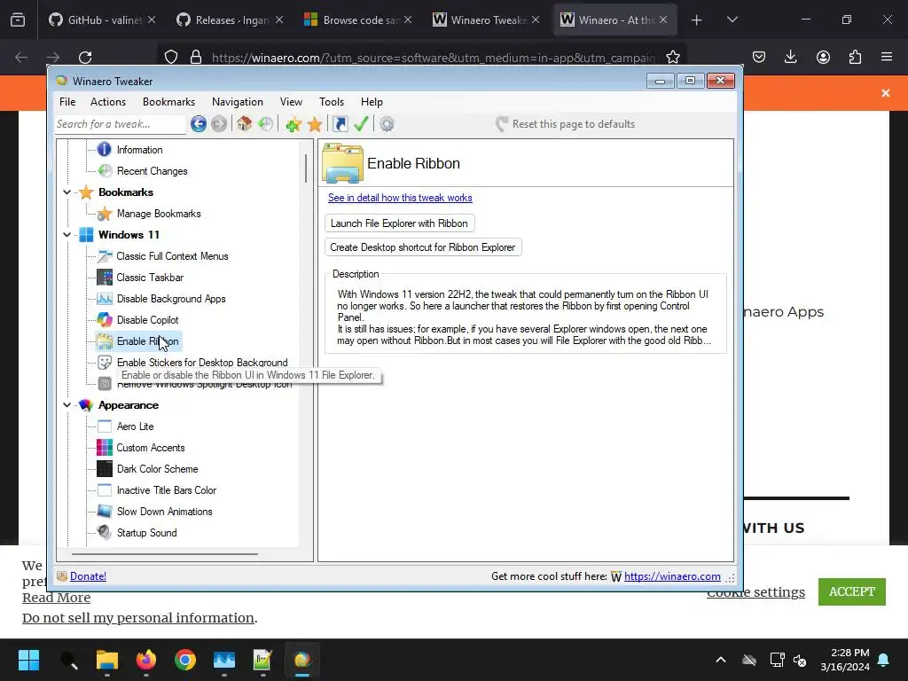Screen dimensions: 908x681
Task: Open Chrome from taskbar
Action: [185, 660]
